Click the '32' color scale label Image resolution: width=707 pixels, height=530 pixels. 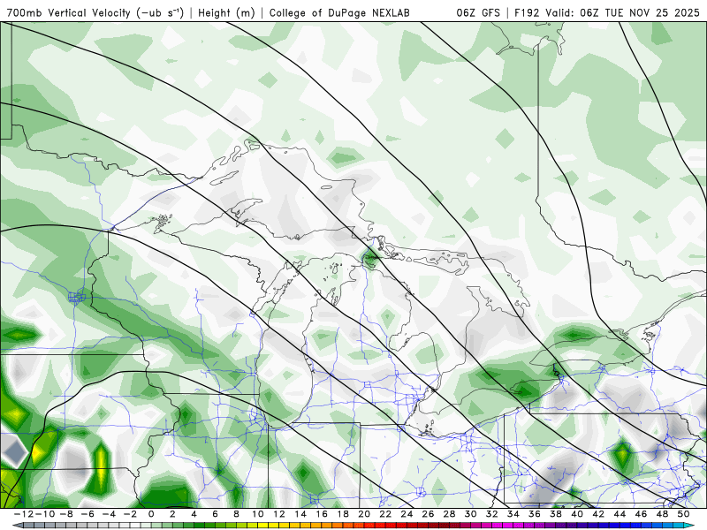pyautogui.click(x=492, y=514)
